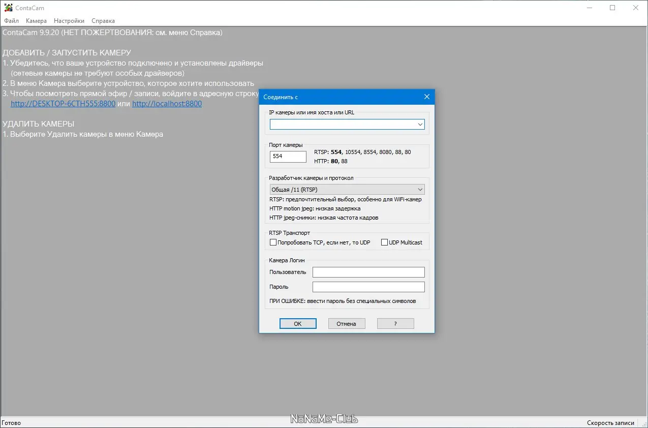Click the ContaCam app icon in title bar
The height and width of the screenshot is (428, 648).
coord(8,8)
